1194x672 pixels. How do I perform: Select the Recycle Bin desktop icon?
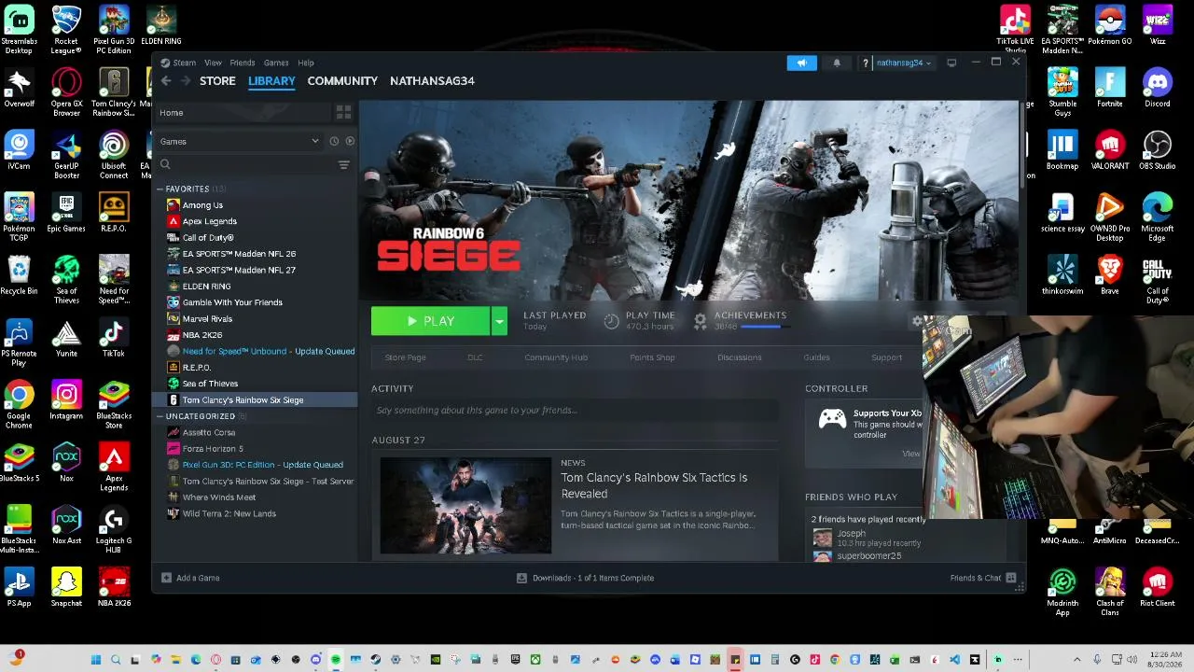pos(19,277)
